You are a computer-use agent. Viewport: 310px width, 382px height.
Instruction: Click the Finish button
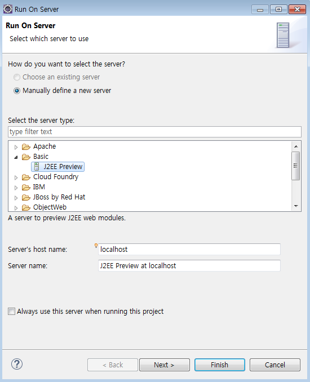[x=220, y=365]
